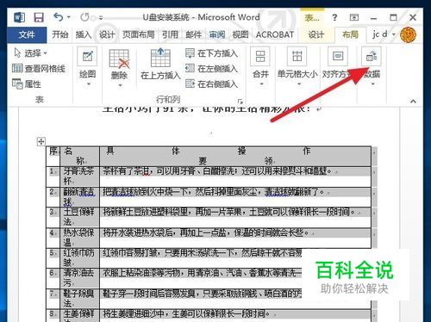Open Ribbon Display Options
431x322 pixels.
click(354, 17)
